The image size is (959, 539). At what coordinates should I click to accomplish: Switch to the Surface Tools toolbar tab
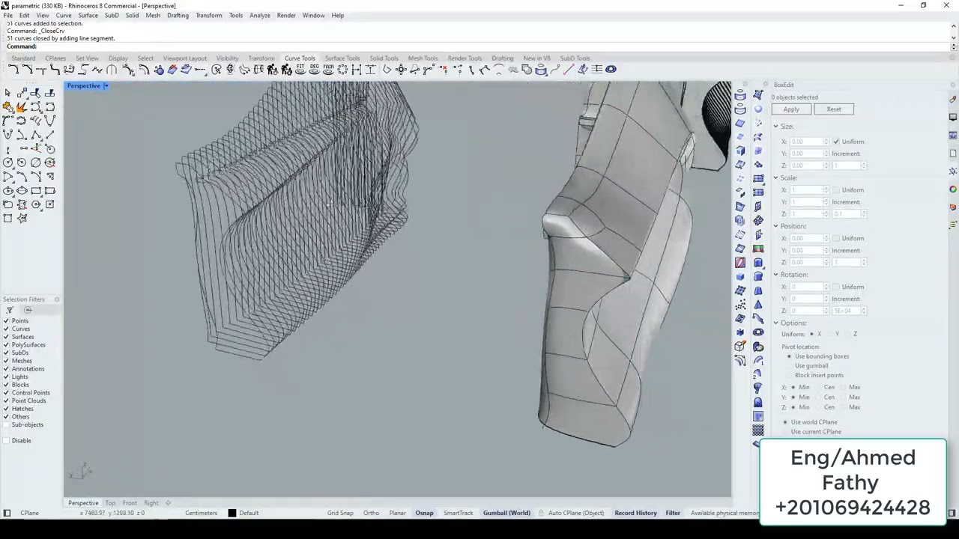(x=342, y=58)
